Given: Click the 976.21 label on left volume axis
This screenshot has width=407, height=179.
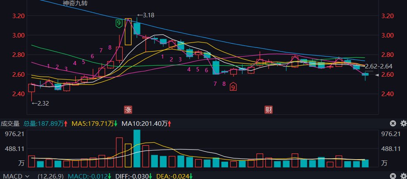Looking at the screenshot, I should [14, 134].
